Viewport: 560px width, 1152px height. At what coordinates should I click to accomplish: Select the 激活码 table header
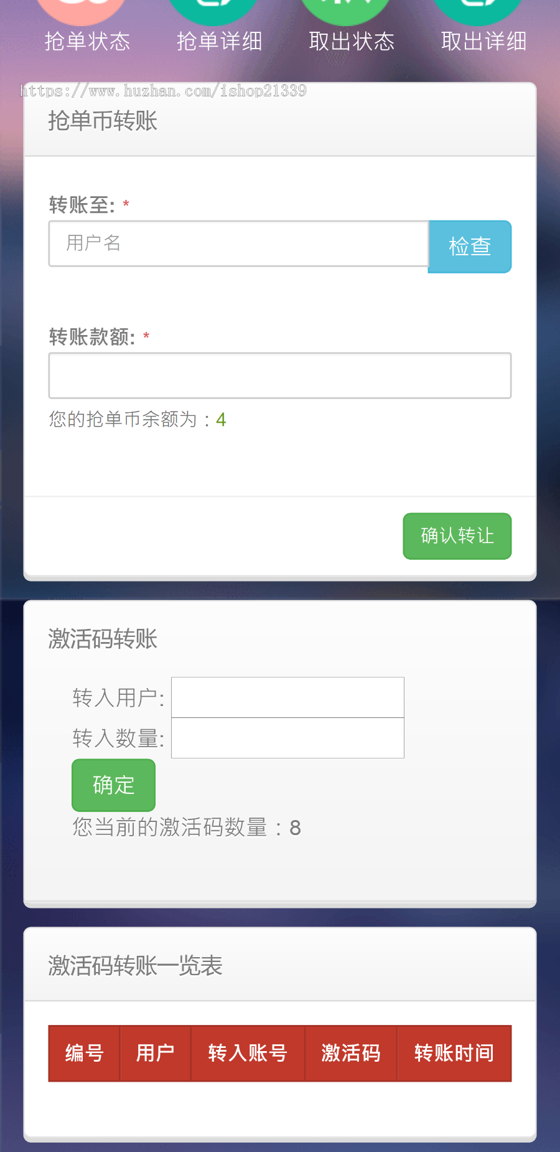(x=350, y=1053)
